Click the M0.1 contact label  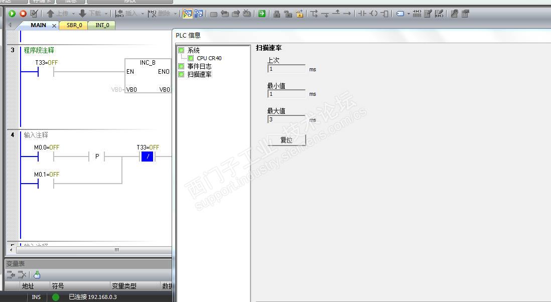46,175
